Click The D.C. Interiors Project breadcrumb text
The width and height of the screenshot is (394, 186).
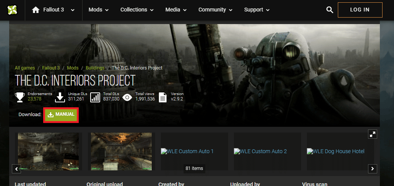(137, 68)
